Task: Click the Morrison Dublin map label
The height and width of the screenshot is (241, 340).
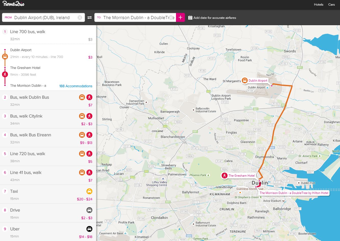Action: [294, 193]
